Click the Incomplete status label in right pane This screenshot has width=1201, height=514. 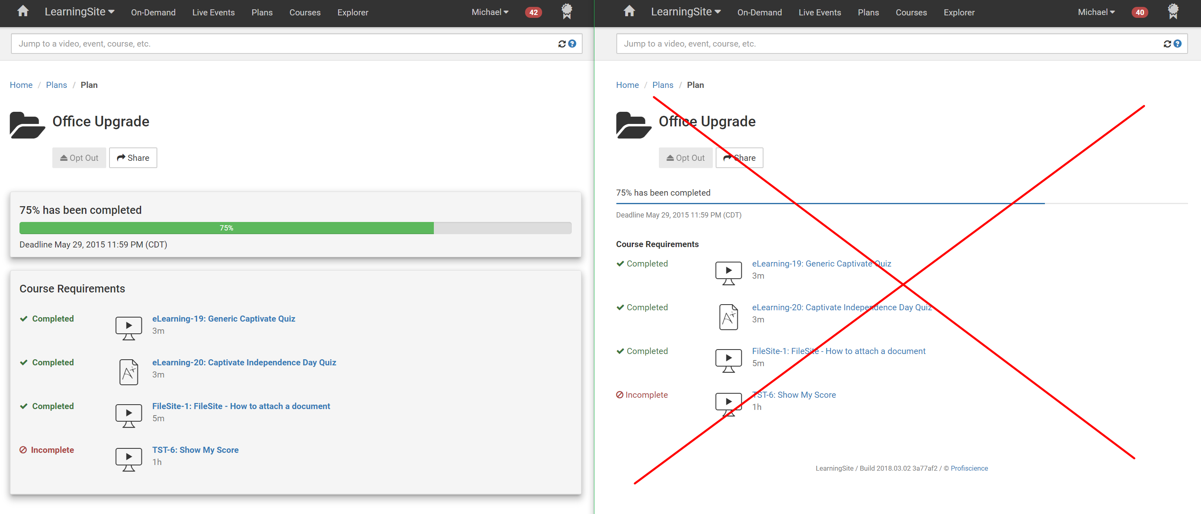coord(642,395)
